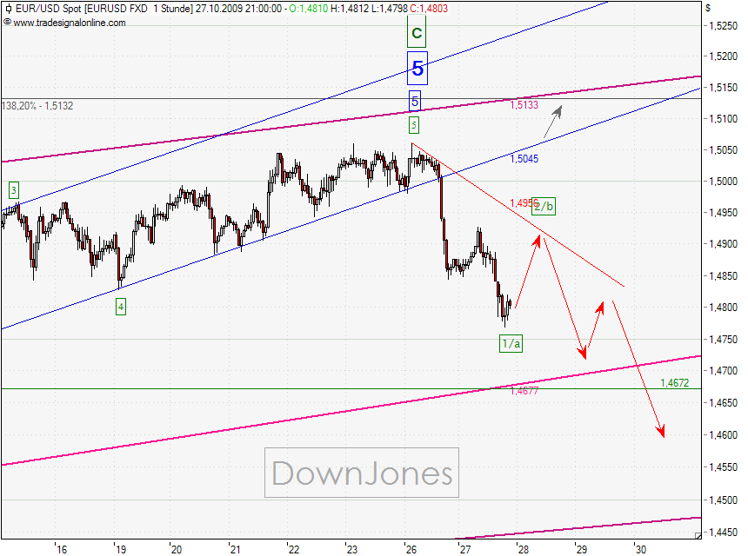Click date 19 on the time axis
The height and width of the screenshot is (556, 748).
(x=121, y=549)
